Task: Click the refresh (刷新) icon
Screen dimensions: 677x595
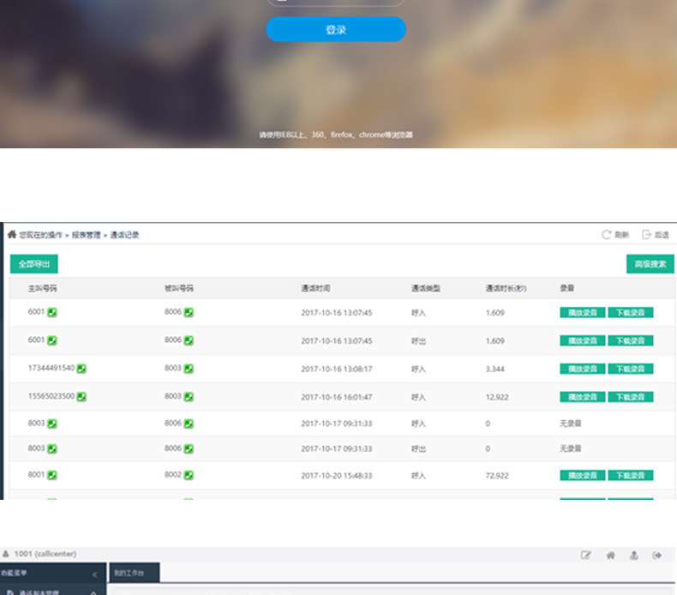Action: (x=607, y=234)
